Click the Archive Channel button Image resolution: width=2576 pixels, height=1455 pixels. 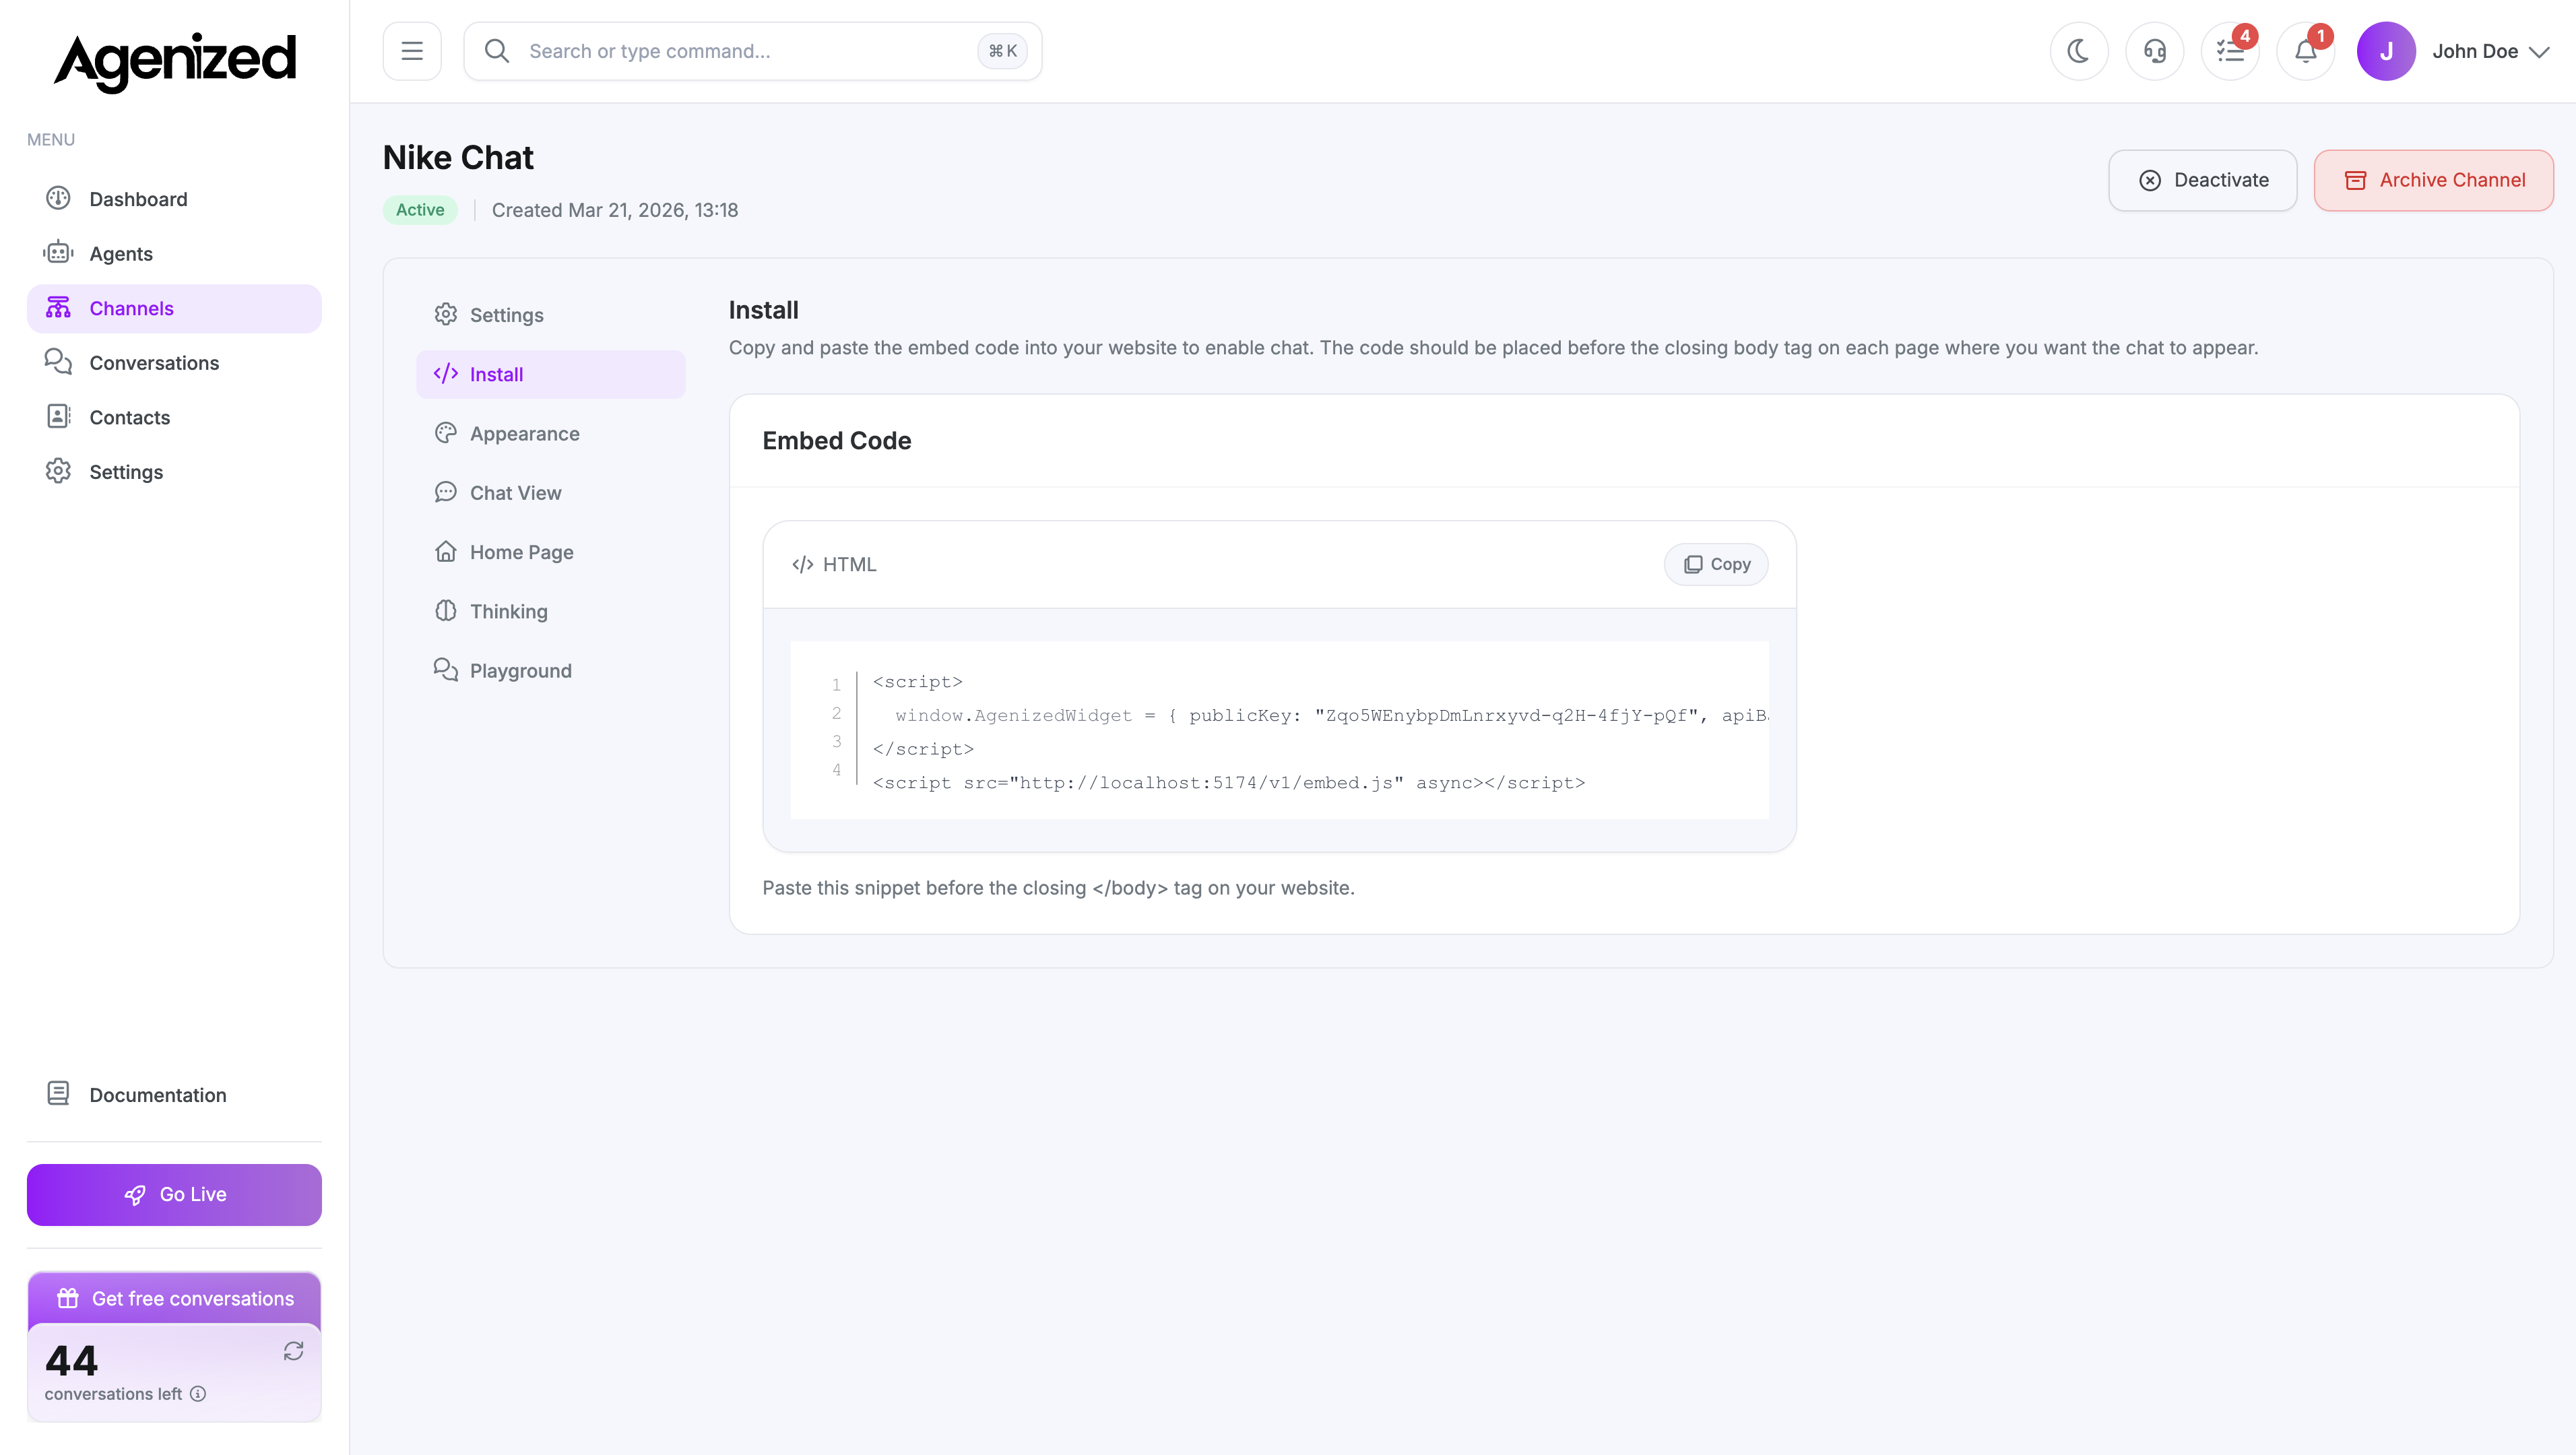point(2434,180)
